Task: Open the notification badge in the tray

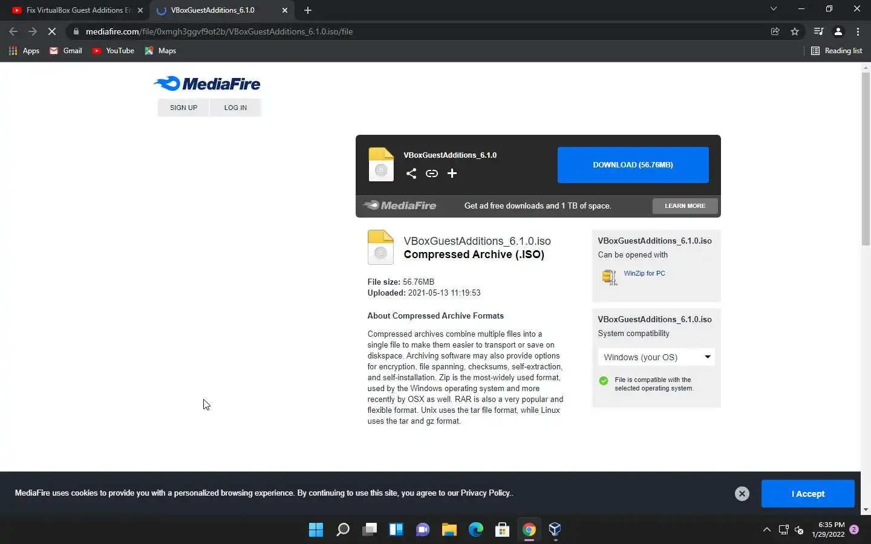Action: 854,529
